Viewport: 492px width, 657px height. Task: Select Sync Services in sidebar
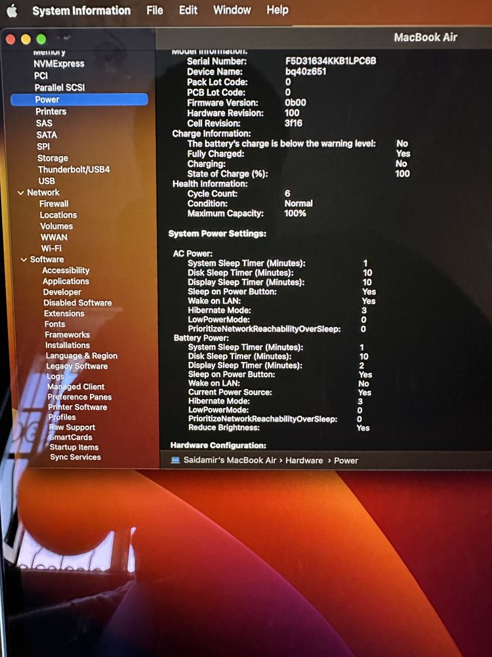click(x=75, y=457)
